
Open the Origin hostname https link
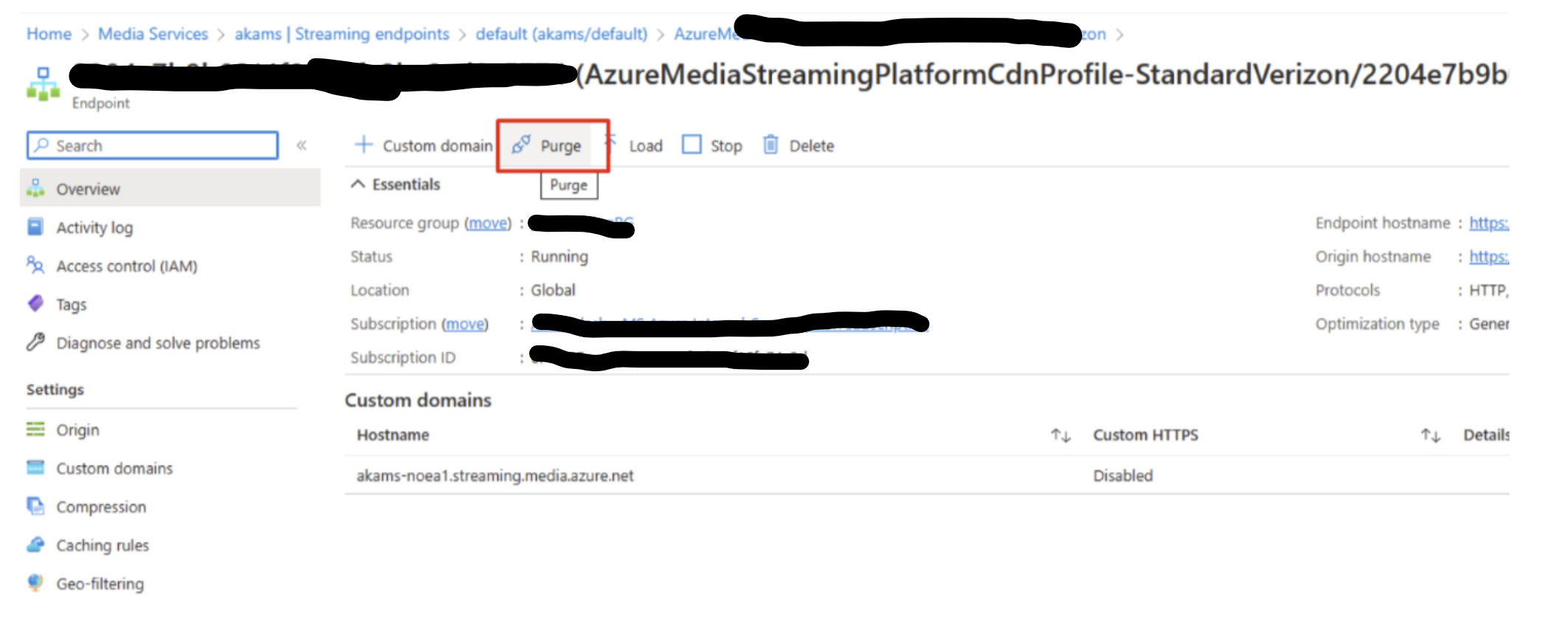pyautogui.click(x=1489, y=257)
